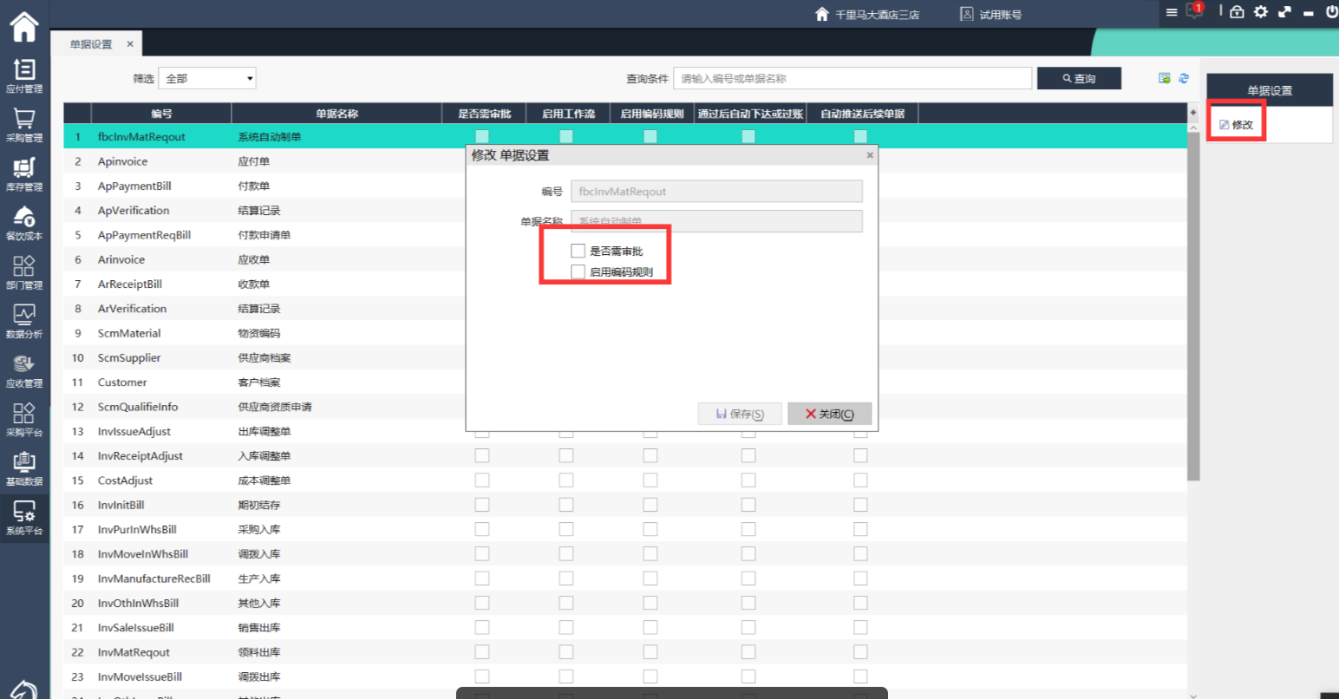Screen dimensions: 1339x699
Task: Open 库存管理 module in sidebar
Action: (24, 173)
